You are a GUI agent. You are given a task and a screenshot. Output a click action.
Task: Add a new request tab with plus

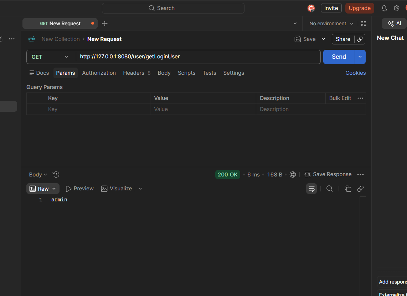click(x=105, y=23)
